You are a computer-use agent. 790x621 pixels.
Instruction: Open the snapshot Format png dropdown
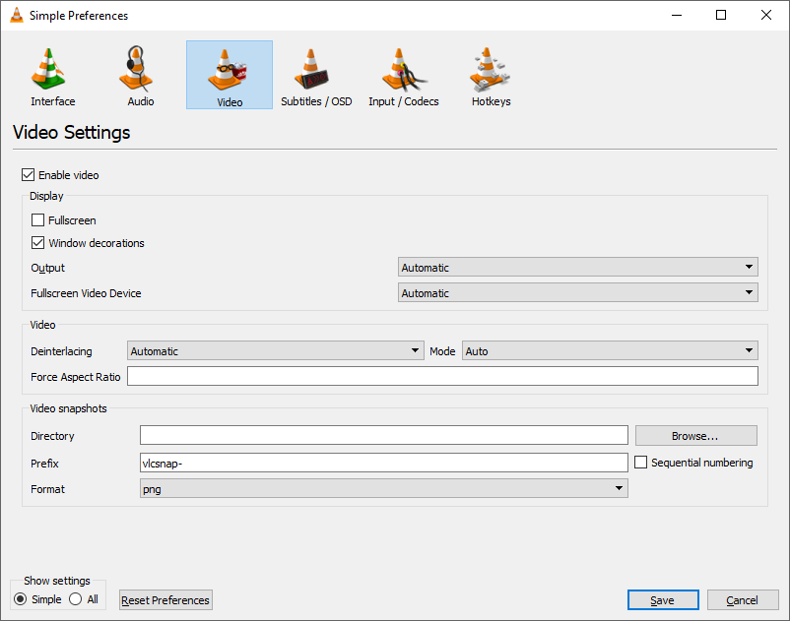pyautogui.click(x=383, y=489)
